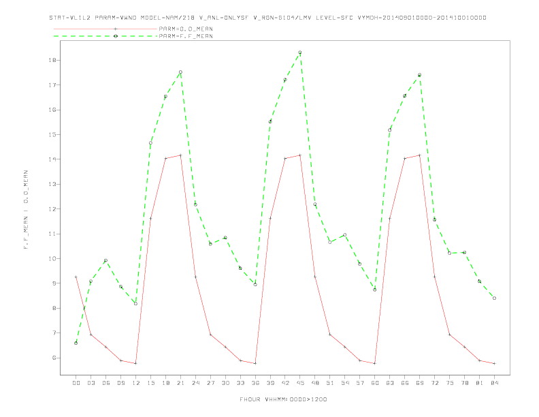The width and height of the screenshot is (539, 417).
Task: Click the green circle marker in the legend
Action: [x=116, y=36]
